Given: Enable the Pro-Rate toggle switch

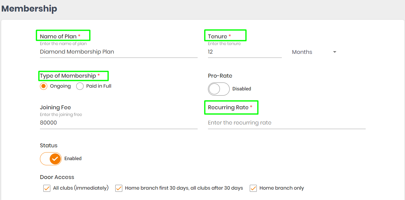Looking at the screenshot, I should [219, 89].
